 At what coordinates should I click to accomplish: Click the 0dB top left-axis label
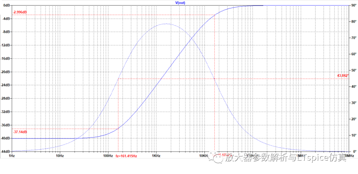7,5
